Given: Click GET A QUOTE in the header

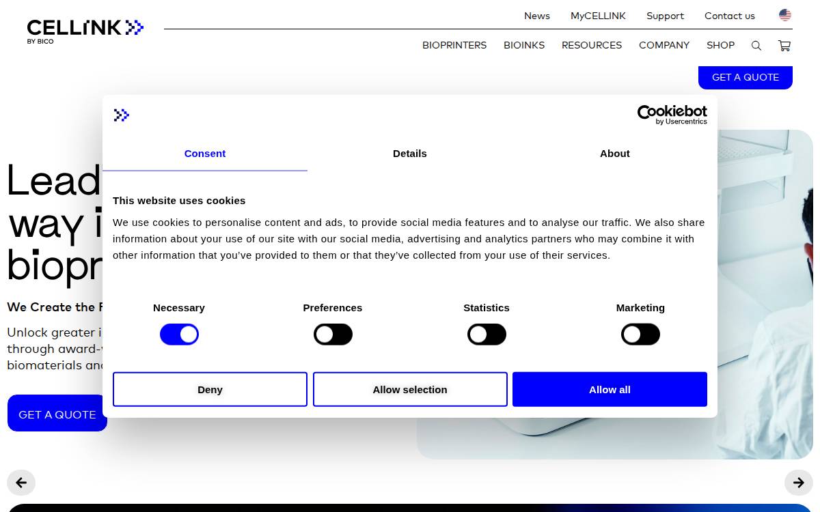Looking at the screenshot, I should pos(746,77).
